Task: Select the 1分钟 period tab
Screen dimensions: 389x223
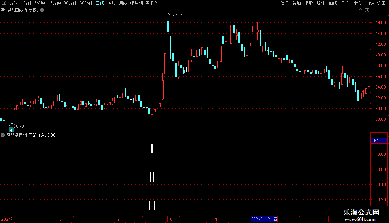Action: [x=26, y=3]
